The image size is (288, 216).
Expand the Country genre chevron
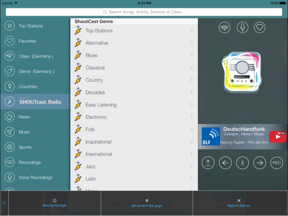(x=191, y=80)
